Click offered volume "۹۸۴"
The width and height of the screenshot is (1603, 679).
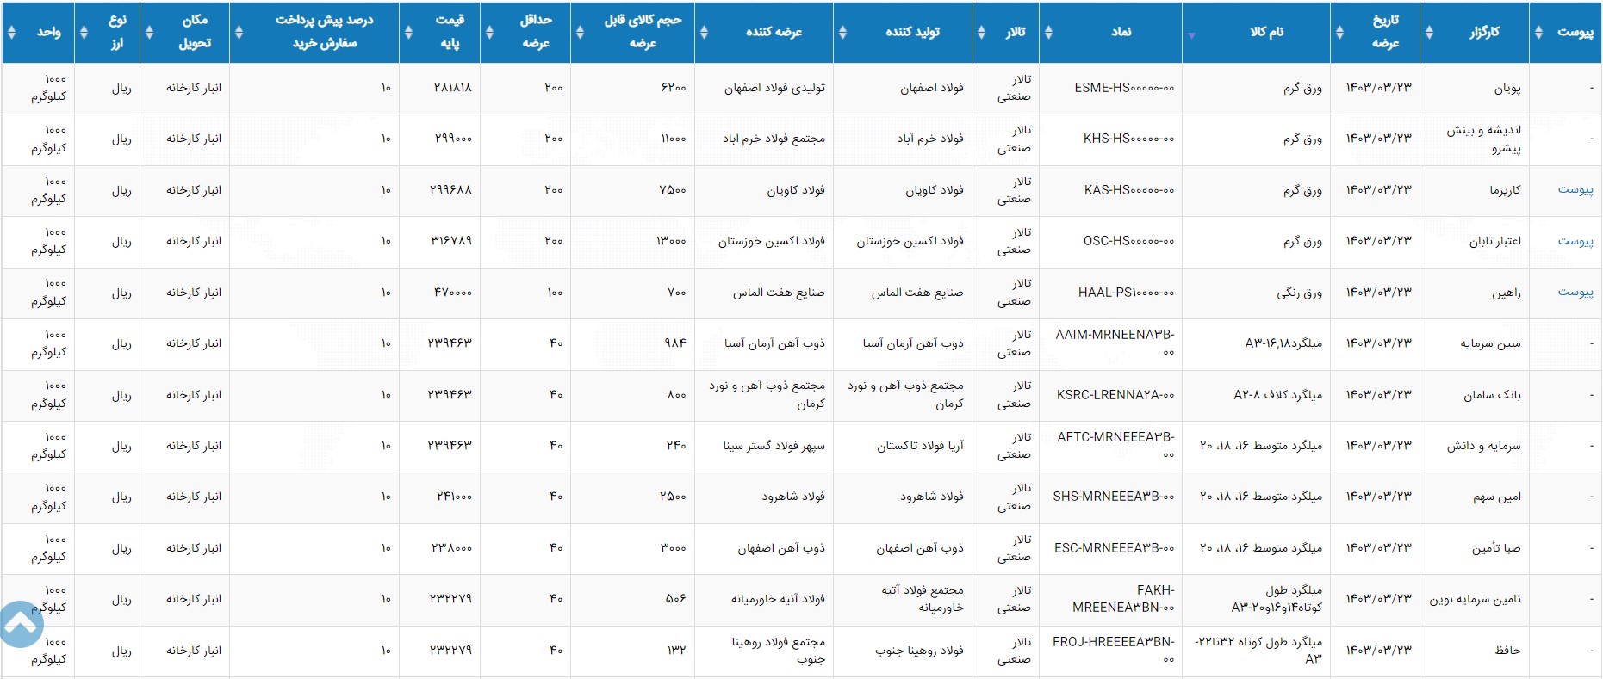tap(675, 343)
